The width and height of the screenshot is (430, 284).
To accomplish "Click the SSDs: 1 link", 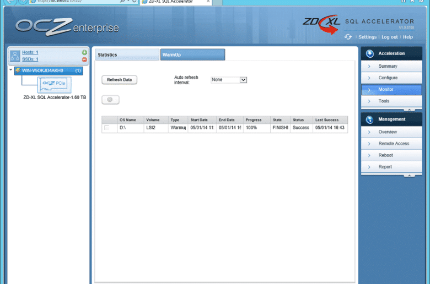I will tap(30, 59).
